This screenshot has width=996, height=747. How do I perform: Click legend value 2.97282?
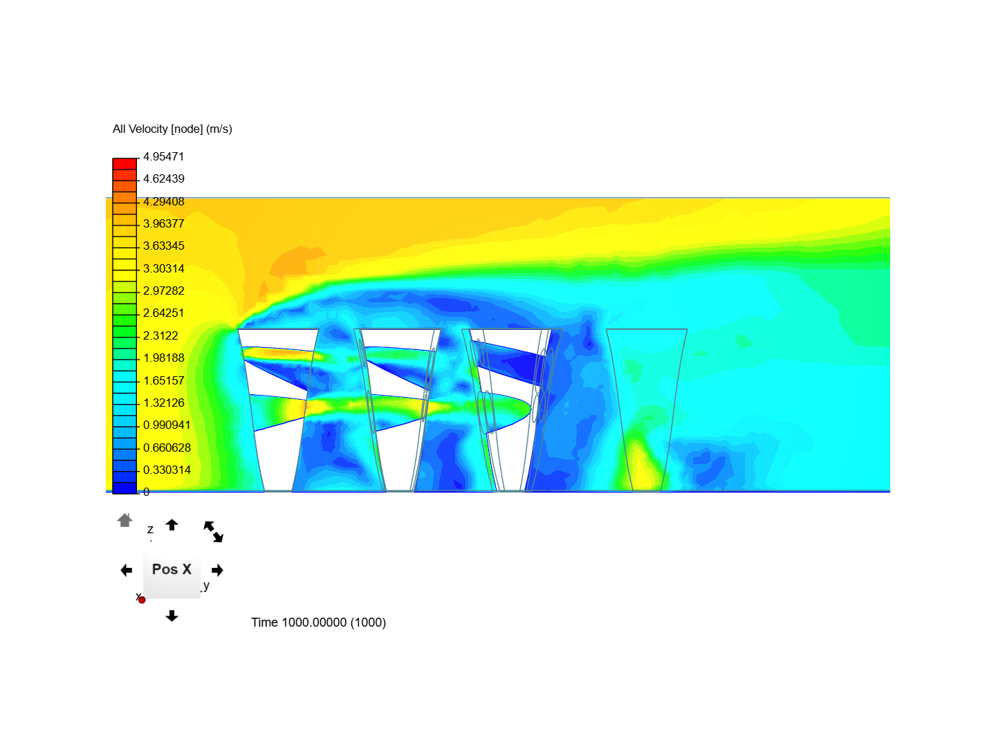pos(164,291)
